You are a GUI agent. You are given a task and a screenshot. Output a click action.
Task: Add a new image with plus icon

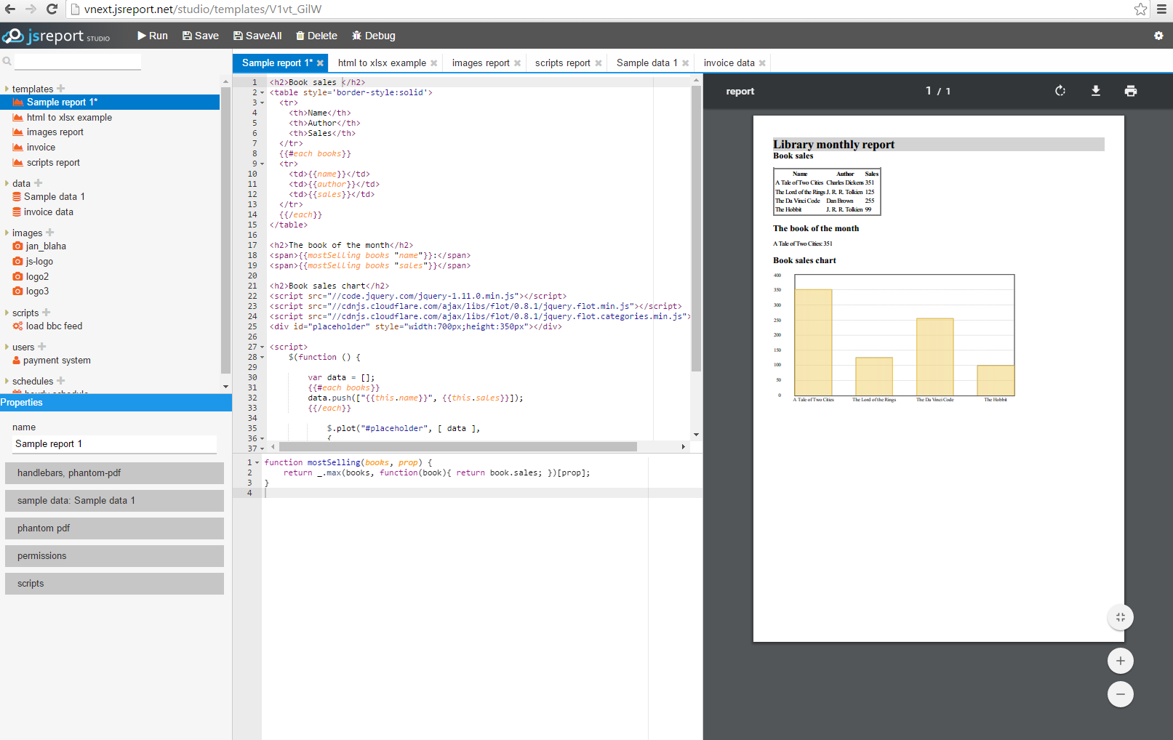pos(49,233)
